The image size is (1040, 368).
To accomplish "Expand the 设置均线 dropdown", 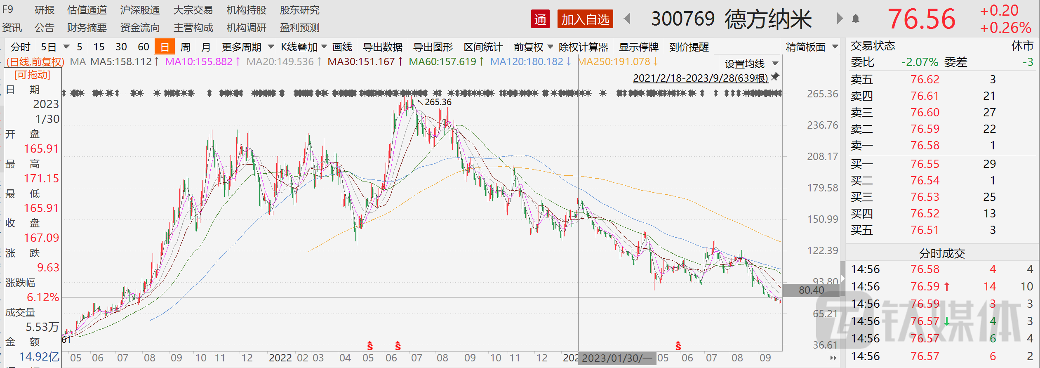I will (x=751, y=64).
